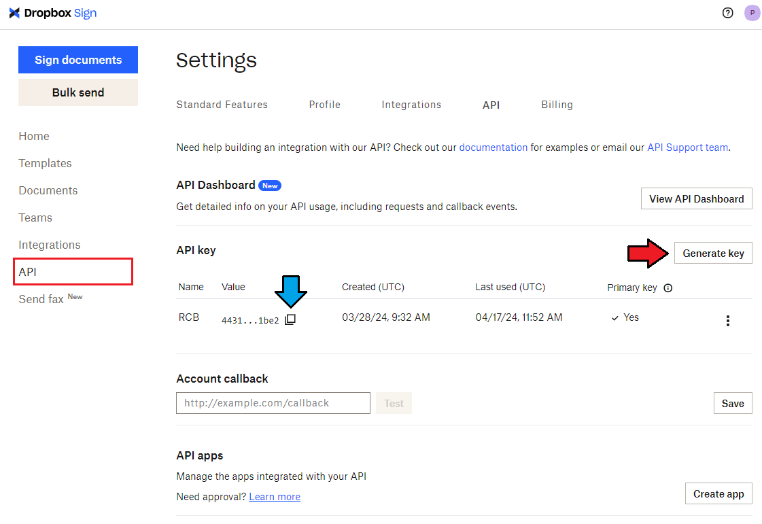Go to Home in the sidebar
Image resolution: width=762 pixels, height=524 pixels.
(x=34, y=136)
